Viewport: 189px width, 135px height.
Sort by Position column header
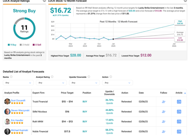click(x=87, y=93)
